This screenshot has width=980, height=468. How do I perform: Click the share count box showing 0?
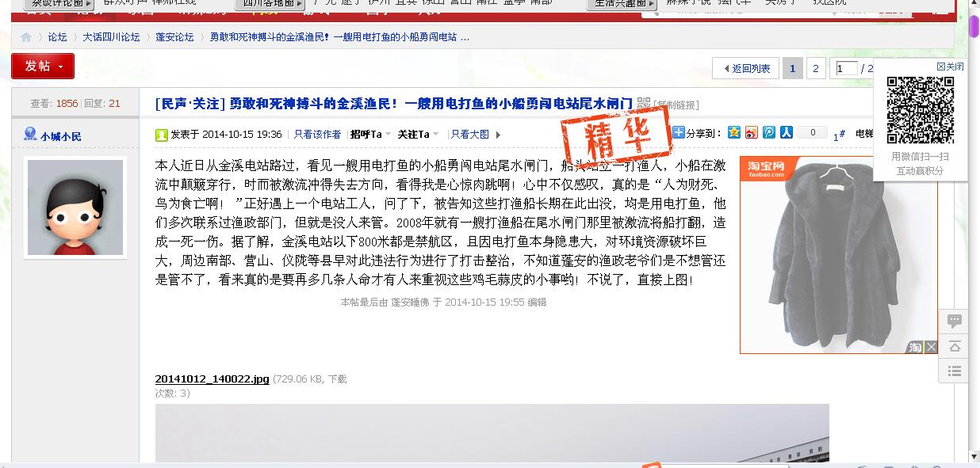tap(812, 132)
